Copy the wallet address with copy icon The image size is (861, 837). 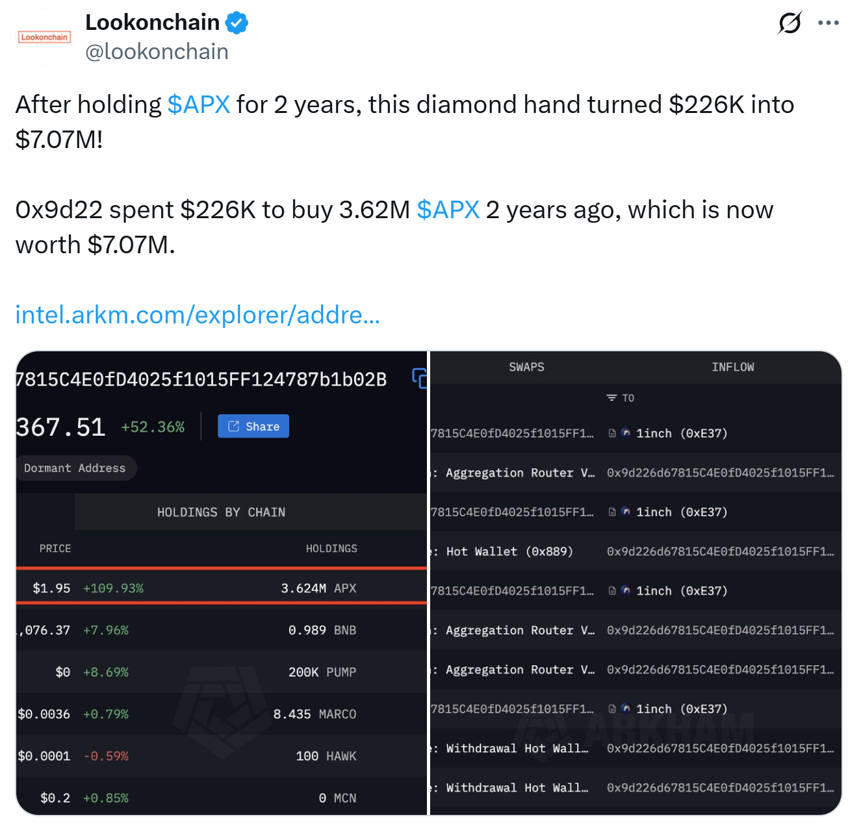(420, 378)
